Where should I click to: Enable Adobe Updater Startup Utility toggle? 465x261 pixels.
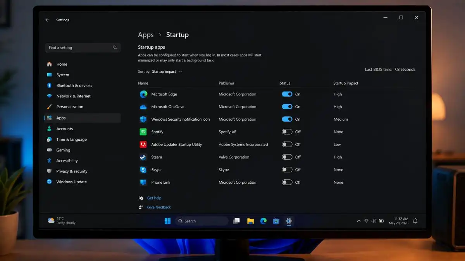coord(287,145)
